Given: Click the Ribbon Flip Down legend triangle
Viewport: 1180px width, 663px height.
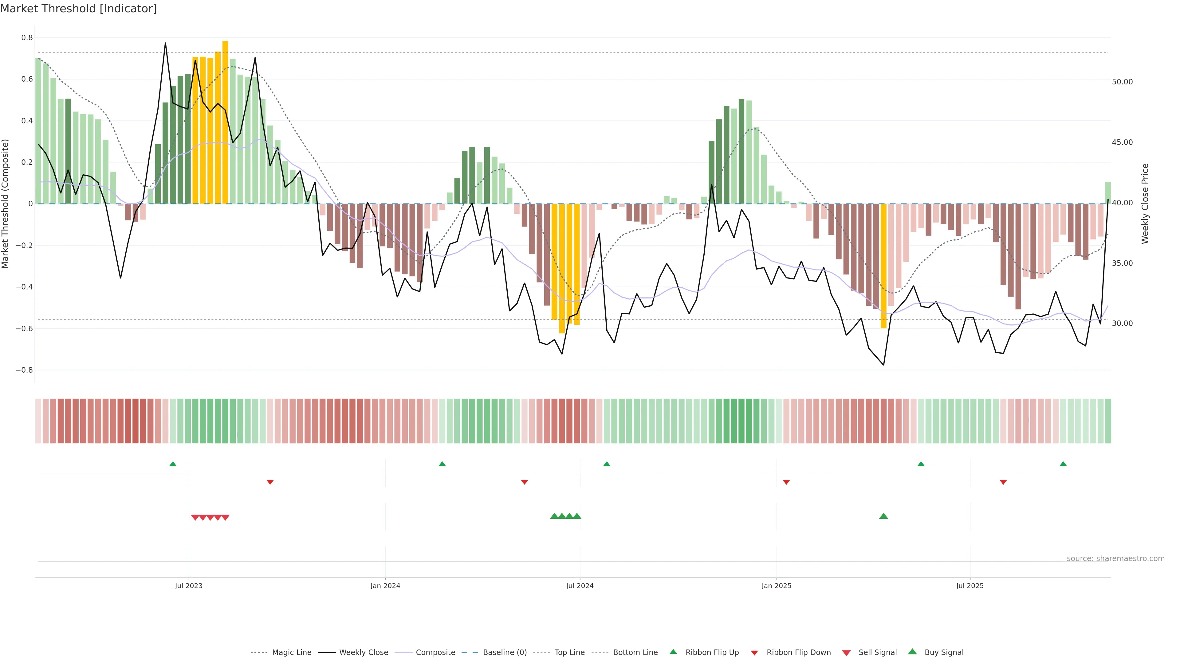Looking at the screenshot, I should tap(754, 653).
